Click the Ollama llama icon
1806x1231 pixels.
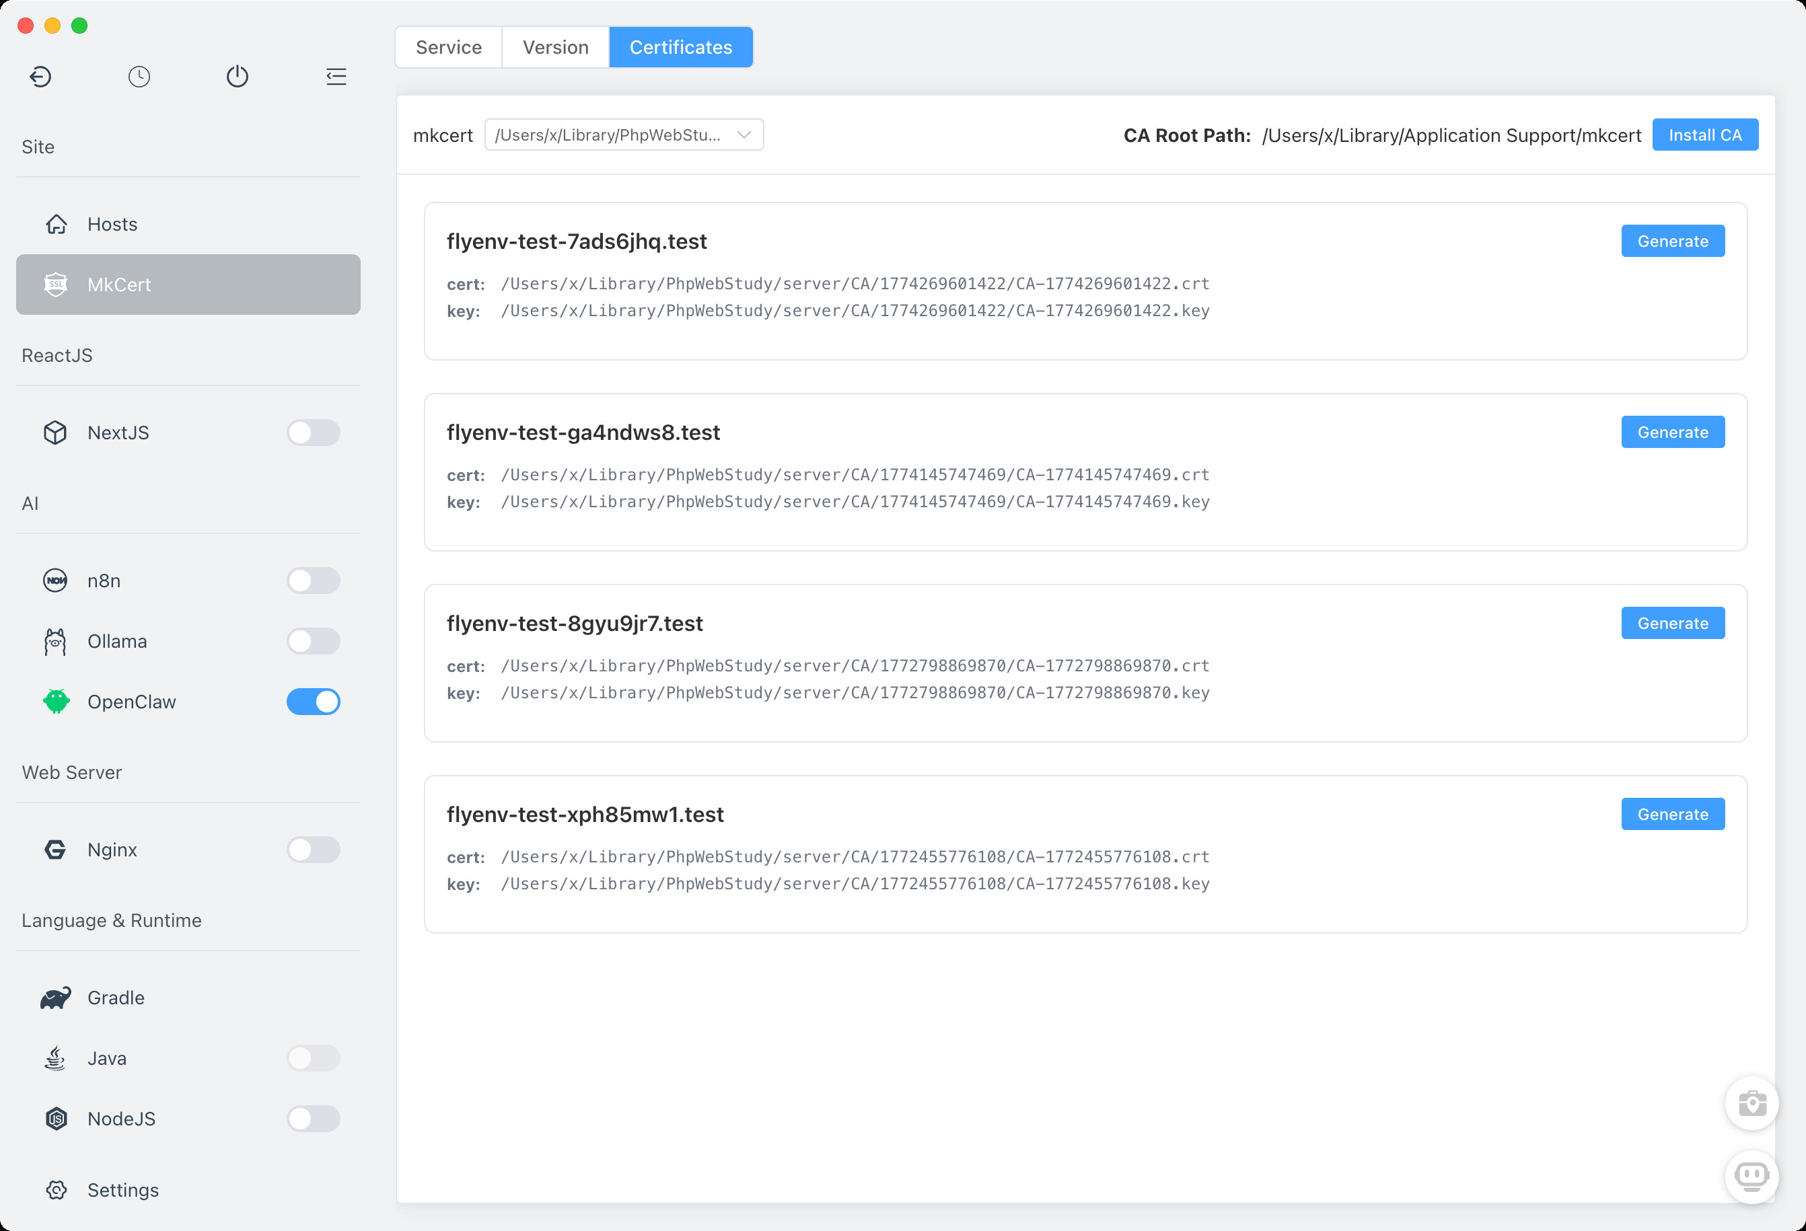pos(55,642)
